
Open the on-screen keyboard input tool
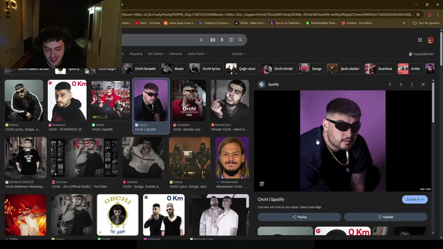point(213,40)
